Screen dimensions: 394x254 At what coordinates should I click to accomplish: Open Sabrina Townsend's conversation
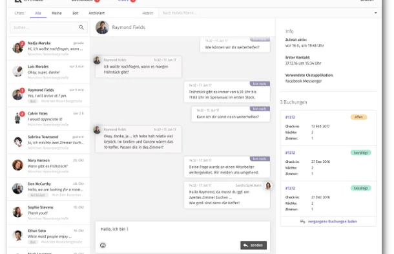[x=48, y=142]
